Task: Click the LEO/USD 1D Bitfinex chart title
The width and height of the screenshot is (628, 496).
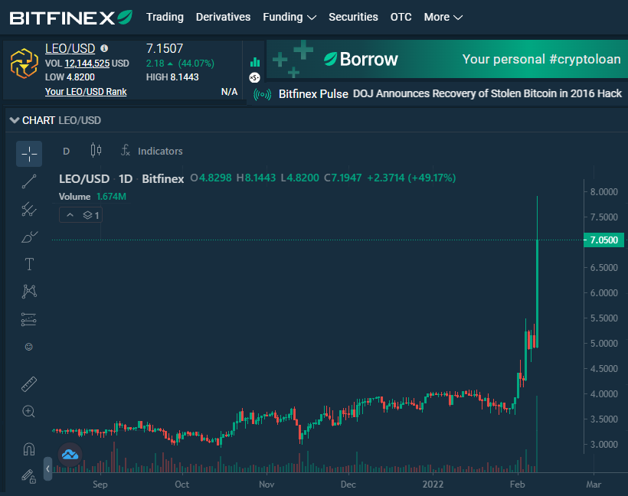Action: pos(121,178)
